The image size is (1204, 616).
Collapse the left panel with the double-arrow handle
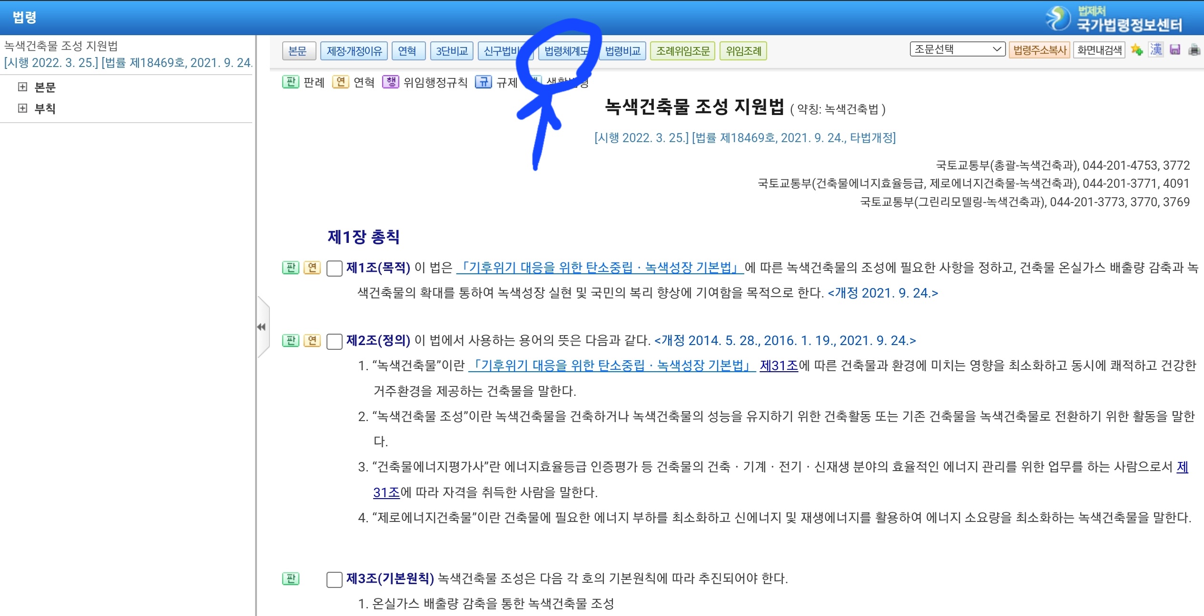[x=261, y=327]
